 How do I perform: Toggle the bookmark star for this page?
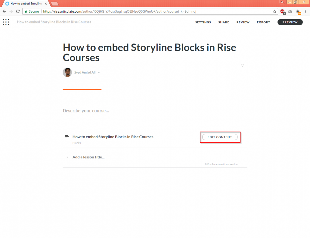point(274,11)
